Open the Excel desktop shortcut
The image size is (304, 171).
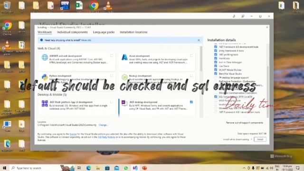(x=79, y=5)
